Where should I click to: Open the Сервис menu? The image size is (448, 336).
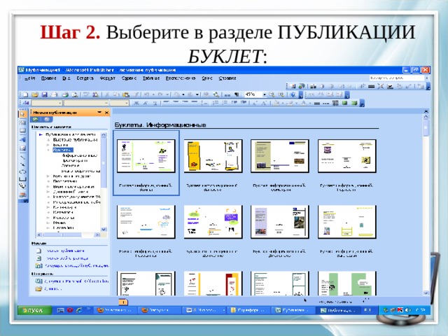(129, 78)
